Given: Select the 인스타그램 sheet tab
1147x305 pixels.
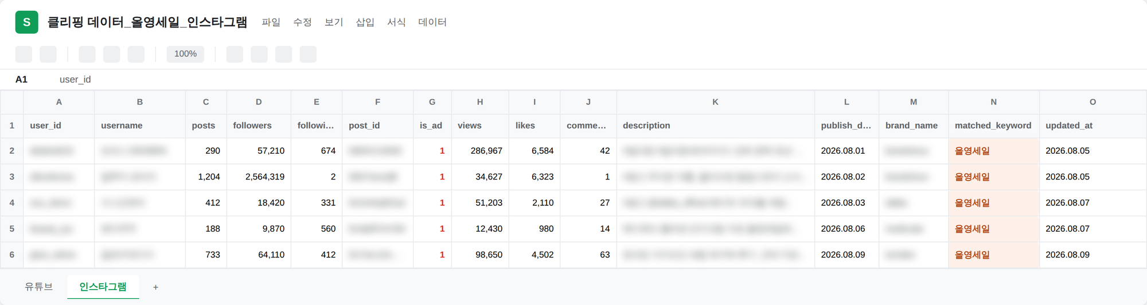Looking at the screenshot, I should tap(103, 287).
